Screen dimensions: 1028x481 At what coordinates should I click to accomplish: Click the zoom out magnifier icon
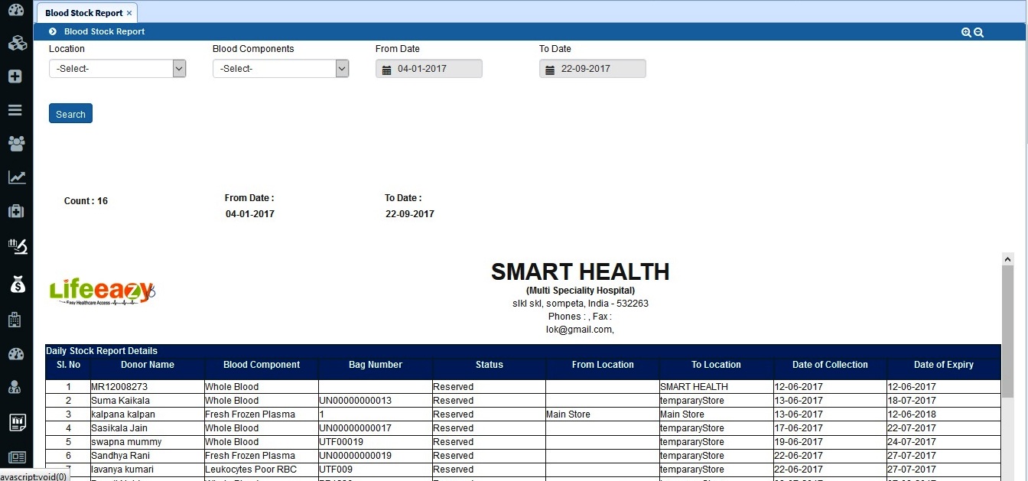(x=978, y=32)
